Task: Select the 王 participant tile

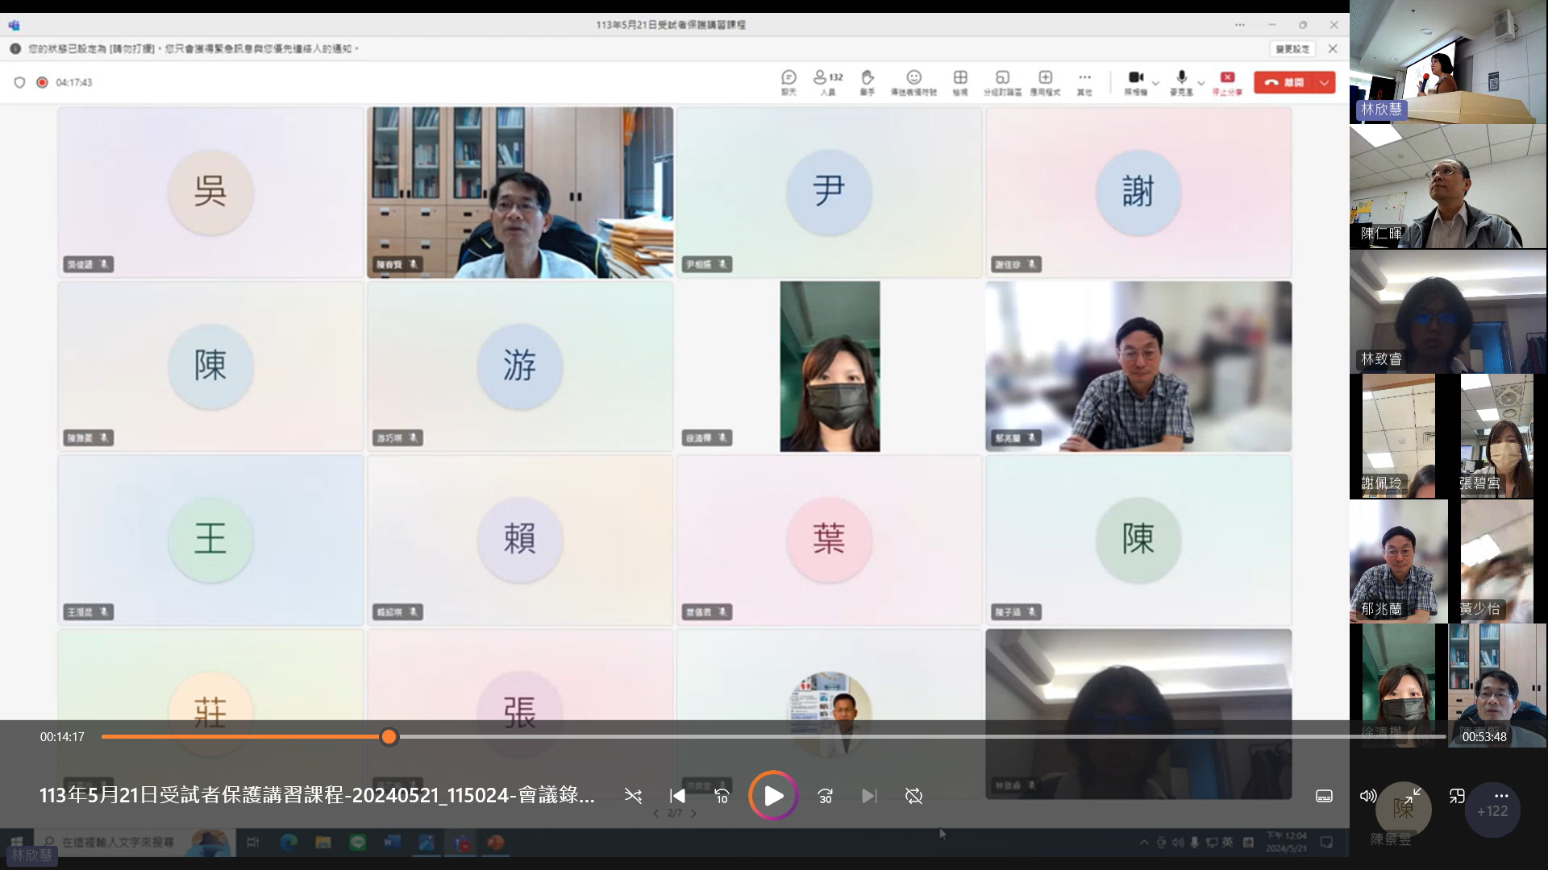Action: (210, 540)
